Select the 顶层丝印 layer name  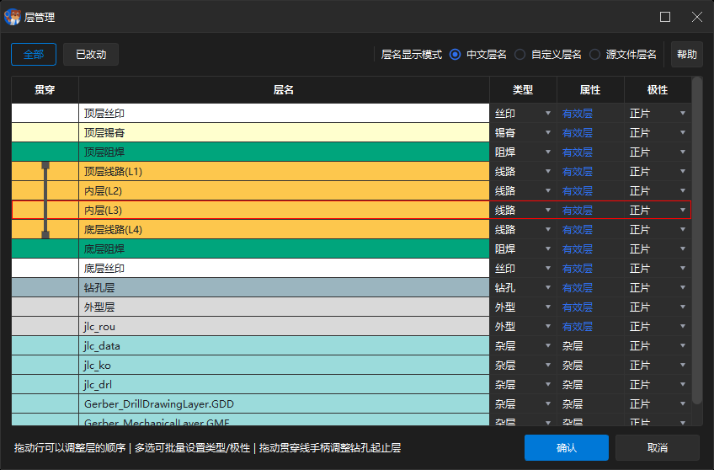click(104, 114)
